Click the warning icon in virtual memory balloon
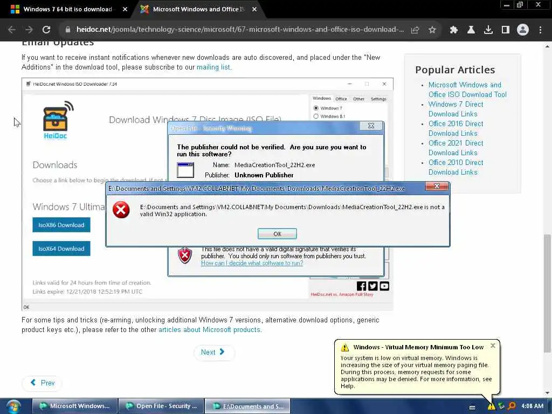Screen dimensions: 552x414 344,348
